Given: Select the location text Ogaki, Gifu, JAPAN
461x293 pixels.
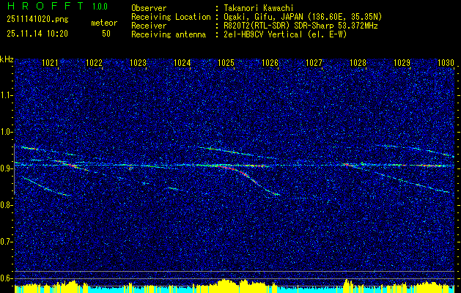Looking at the screenshot, I should tap(263, 17).
